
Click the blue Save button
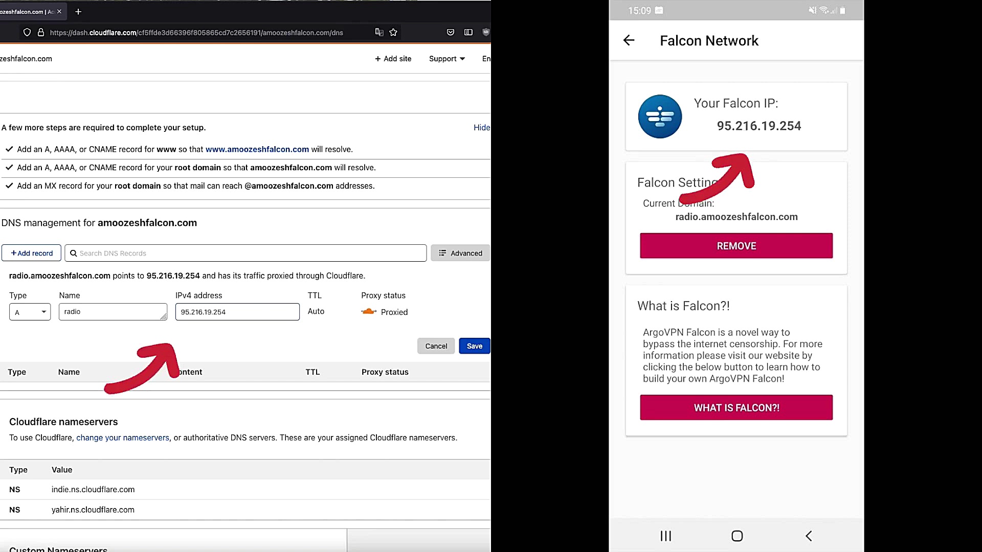(474, 346)
